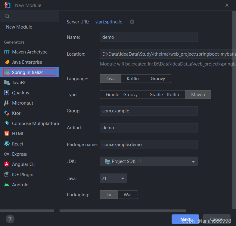Select Quarkus generator
Viewport: 236px width, 226px height.
(29, 93)
